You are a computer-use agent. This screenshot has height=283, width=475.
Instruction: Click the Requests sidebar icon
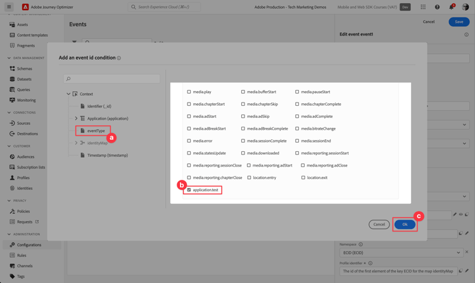click(x=12, y=222)
